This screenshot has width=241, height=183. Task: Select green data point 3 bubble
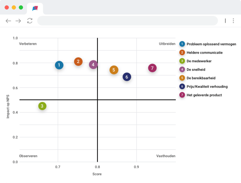tap(42, 106)
